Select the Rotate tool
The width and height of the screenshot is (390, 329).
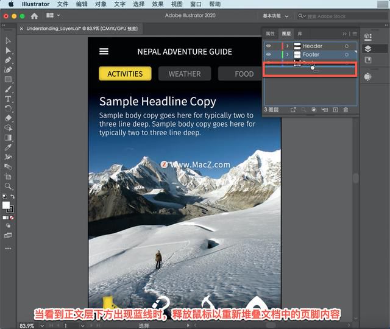(8, 108)
